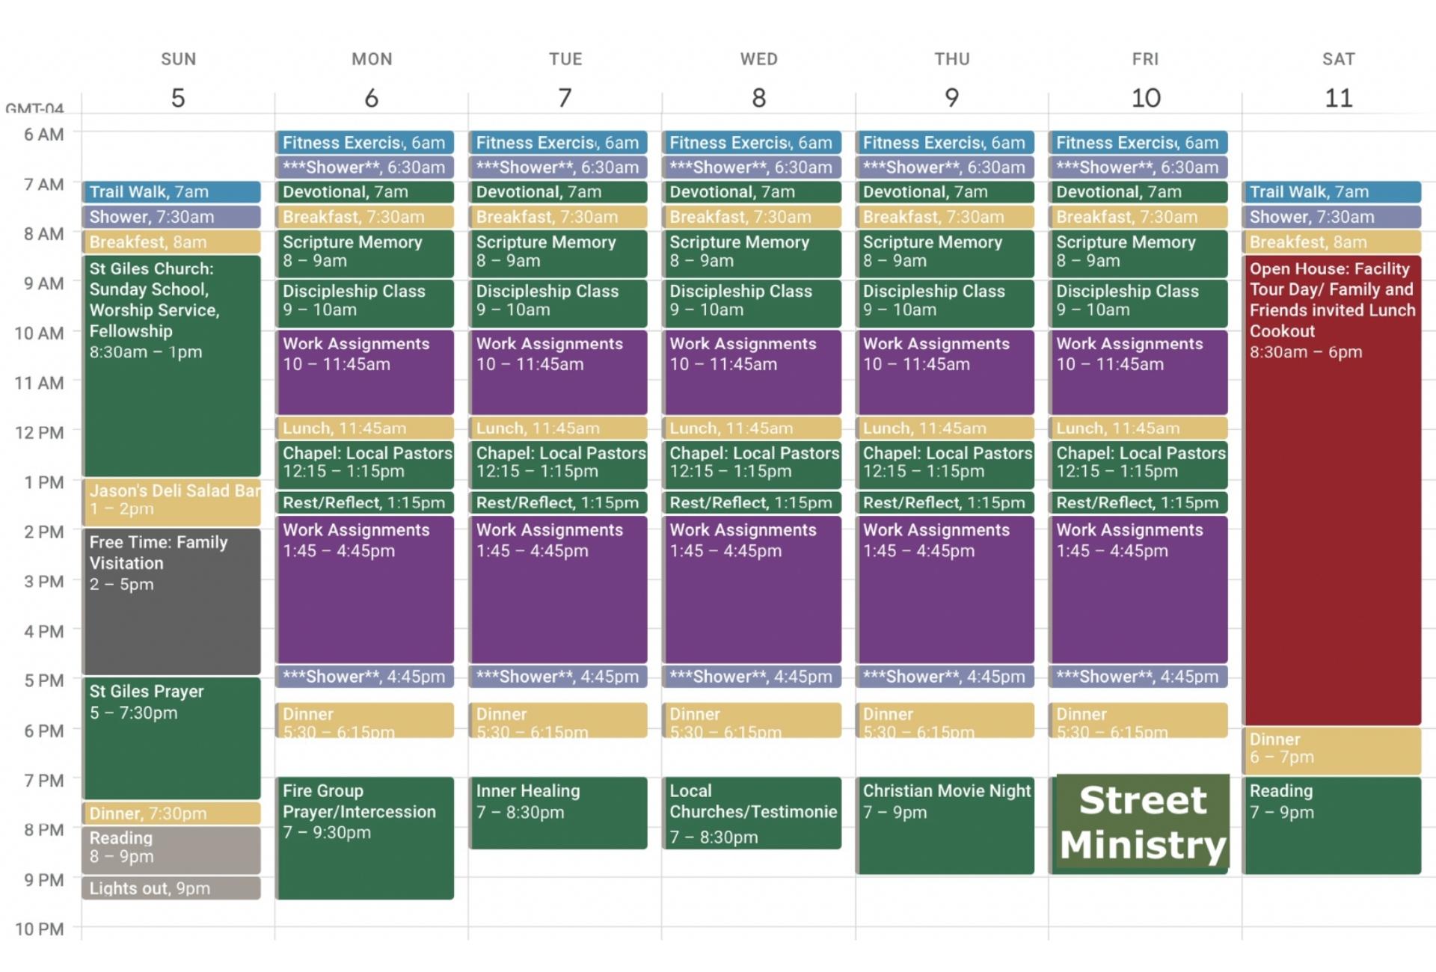Select Tuesday Inner Healing event
The image size is (1436, 972).
[558, 812]
